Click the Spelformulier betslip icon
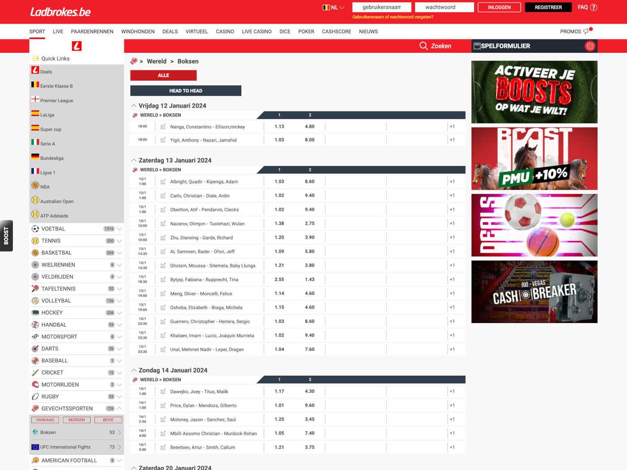The width and height of the screenshot is (627, 470). [477, 46]
